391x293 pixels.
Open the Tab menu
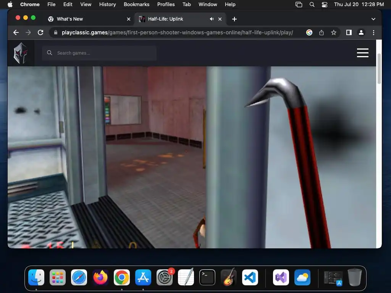(186, 4)
